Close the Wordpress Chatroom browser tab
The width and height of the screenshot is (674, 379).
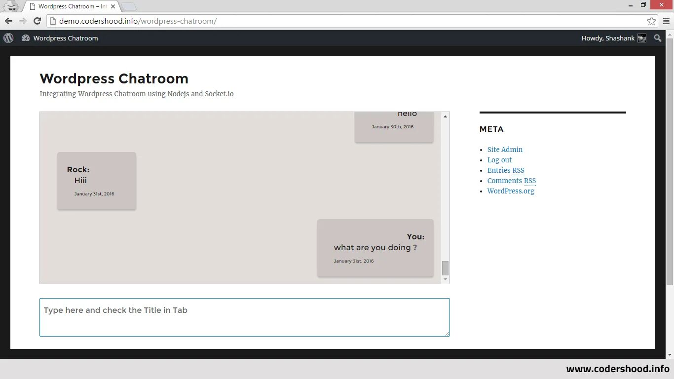click(x=113, y=6)
